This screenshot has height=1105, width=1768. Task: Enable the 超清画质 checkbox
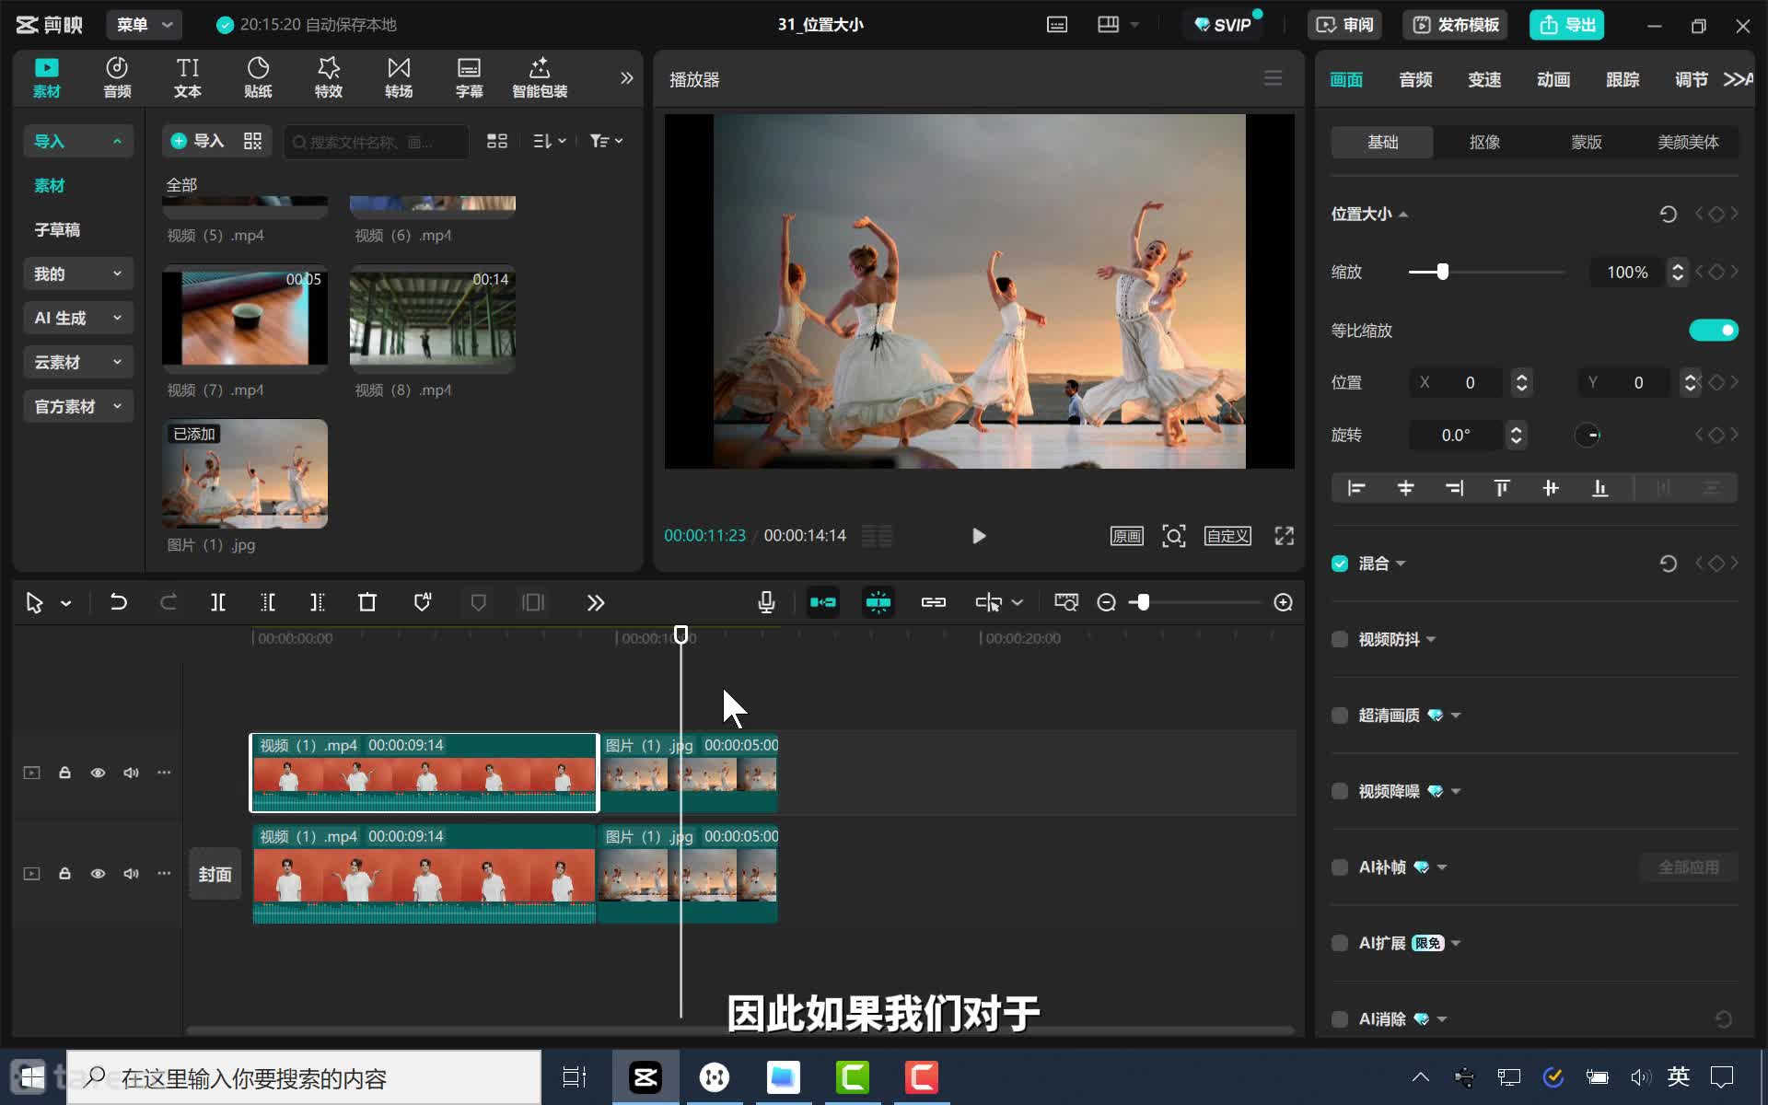[x=1340, y=715]
